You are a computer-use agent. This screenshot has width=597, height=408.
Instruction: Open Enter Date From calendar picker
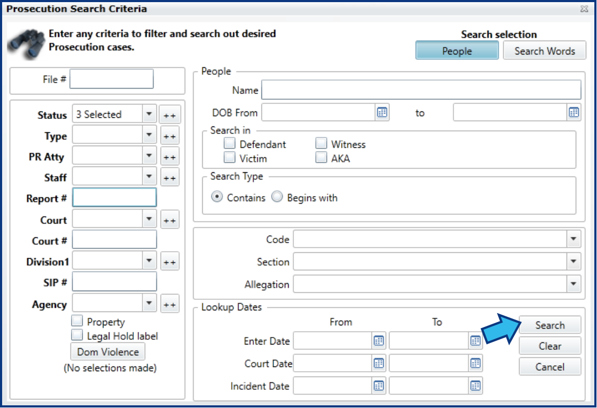[x=379, y=341]
